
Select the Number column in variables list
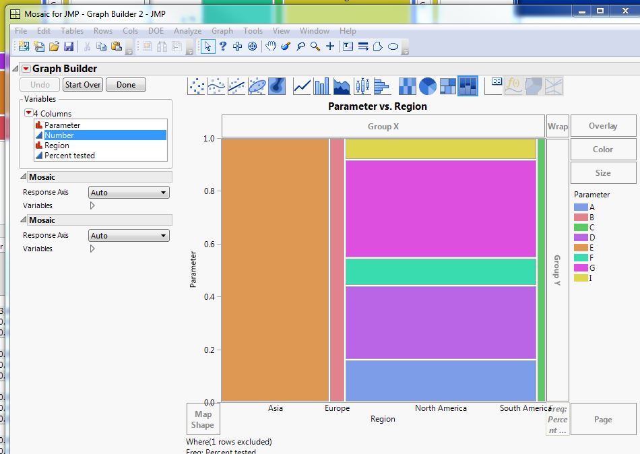[61, 135]
